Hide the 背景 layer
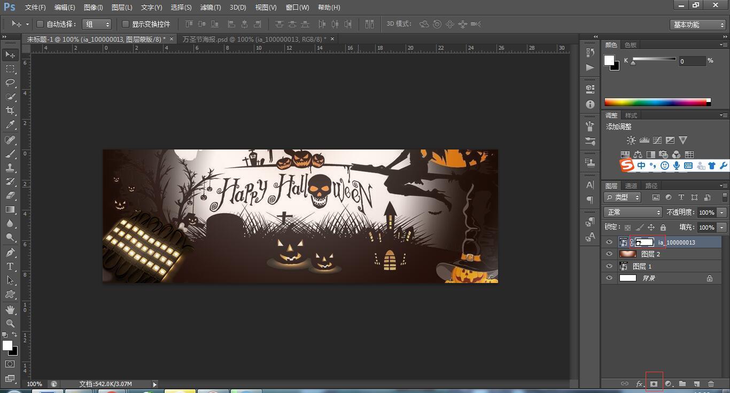 tap(609, 278)
